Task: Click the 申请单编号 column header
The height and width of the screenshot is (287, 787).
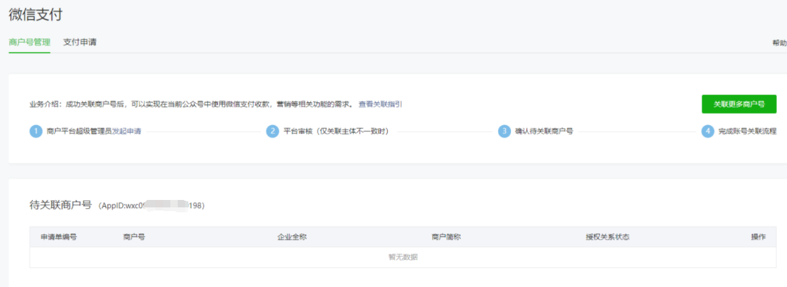Action: coord(59,237)
